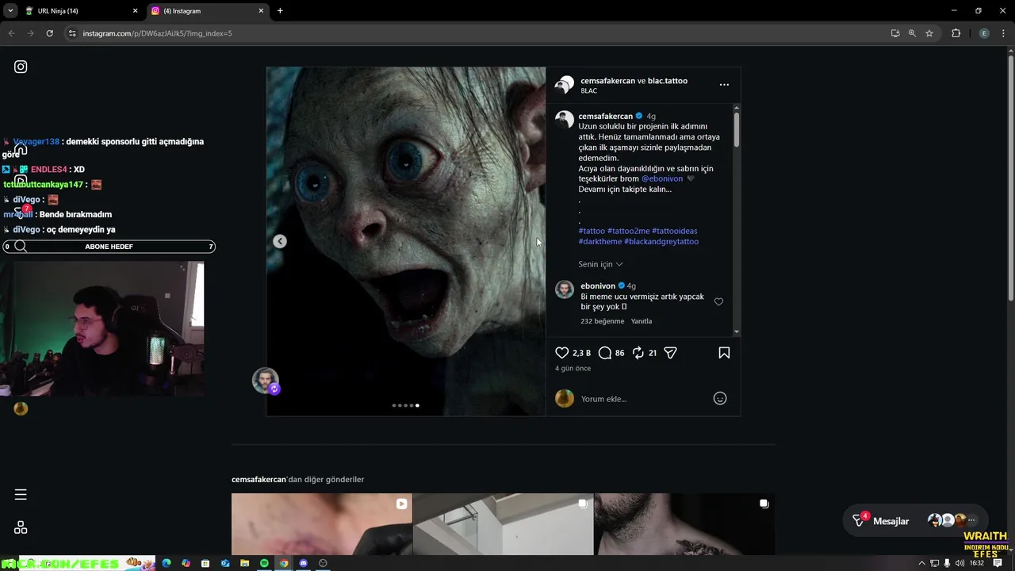Viewport: 1015px width, 571px height.
Task: Open more chats ellipsis in Mesajlar bar
Action: tap(971, 521)
